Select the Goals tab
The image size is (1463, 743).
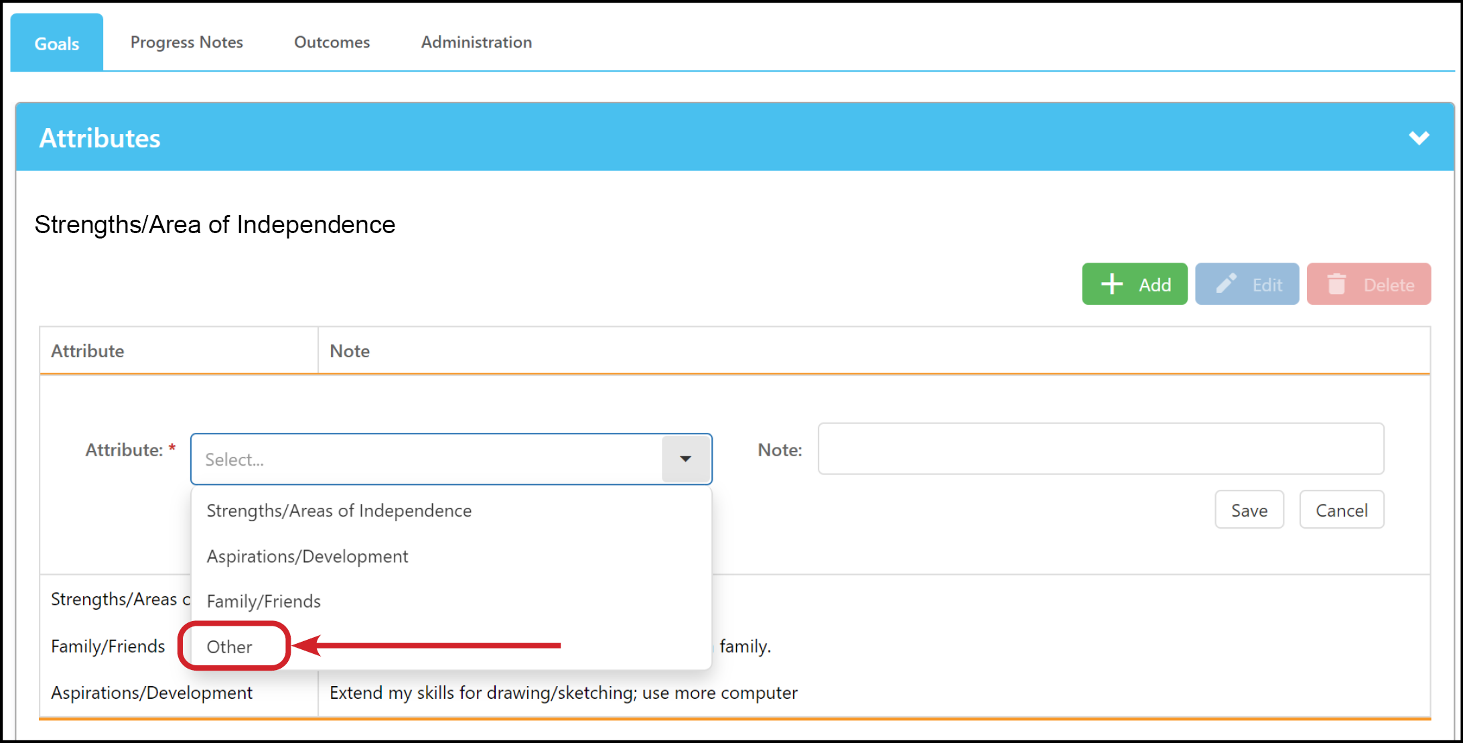pos(57,43)
